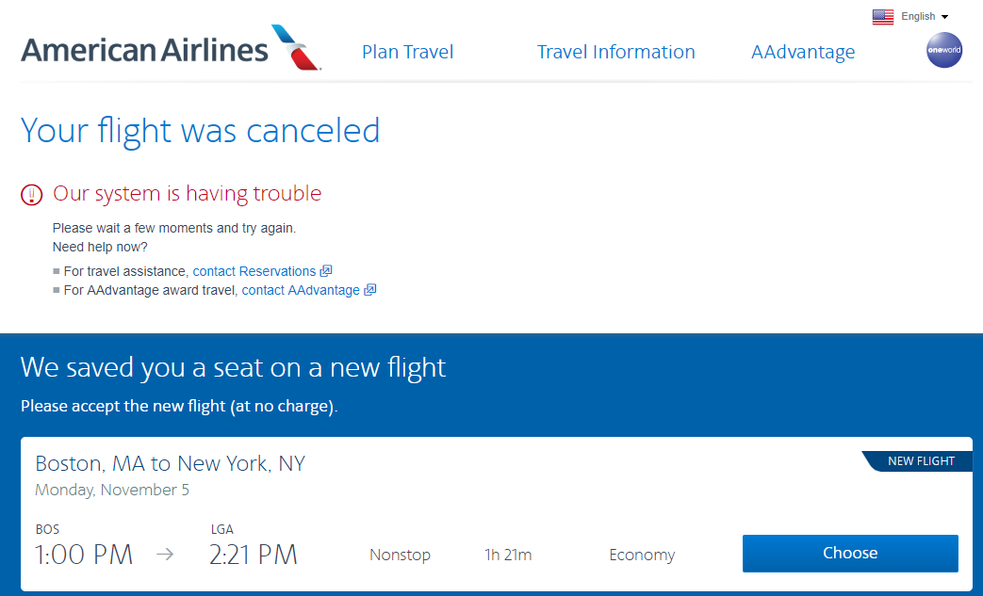Click the NEW FLIGHT badge

pyautogui.click(x=921, y=461)
